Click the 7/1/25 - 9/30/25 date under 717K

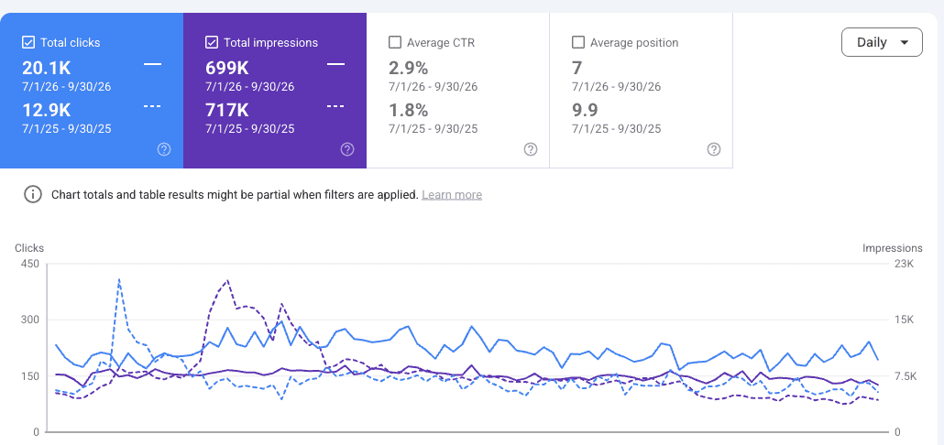click(250, 129)
